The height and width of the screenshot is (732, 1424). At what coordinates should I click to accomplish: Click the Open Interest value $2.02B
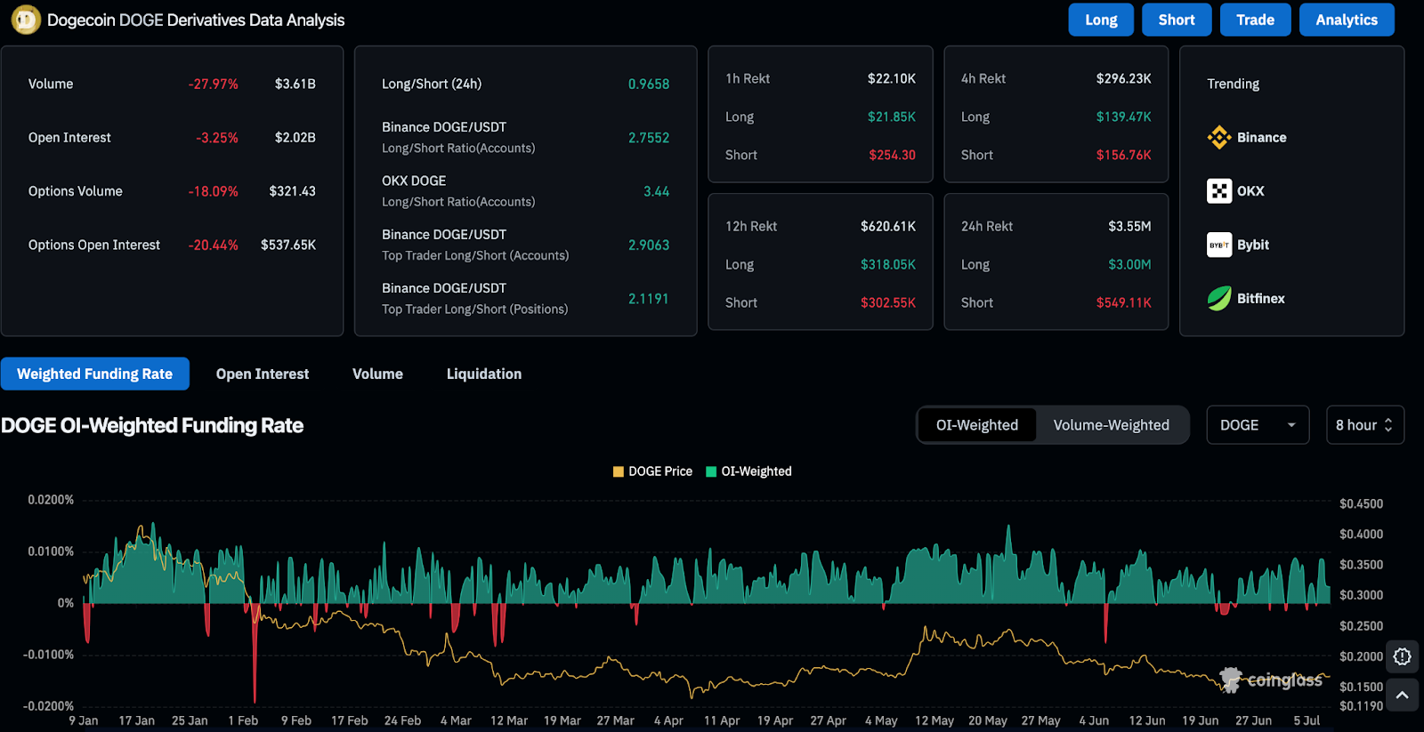coord(295,138)
